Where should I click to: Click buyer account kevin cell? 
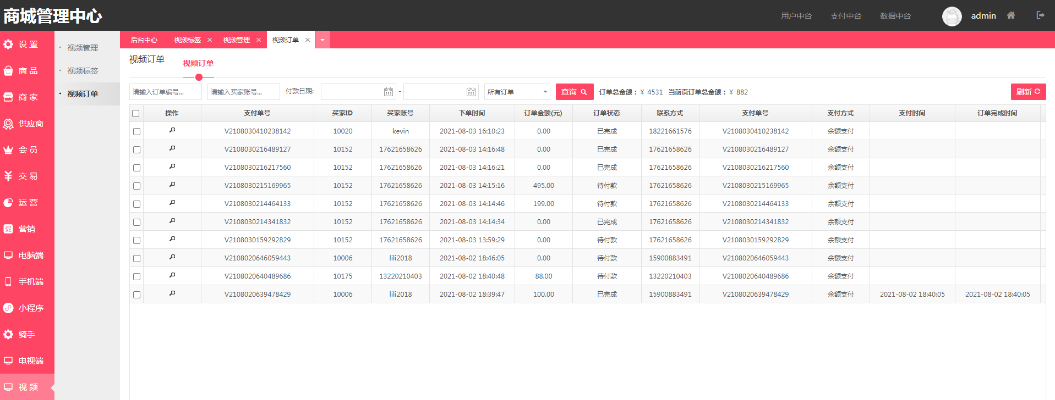point(401,131)
